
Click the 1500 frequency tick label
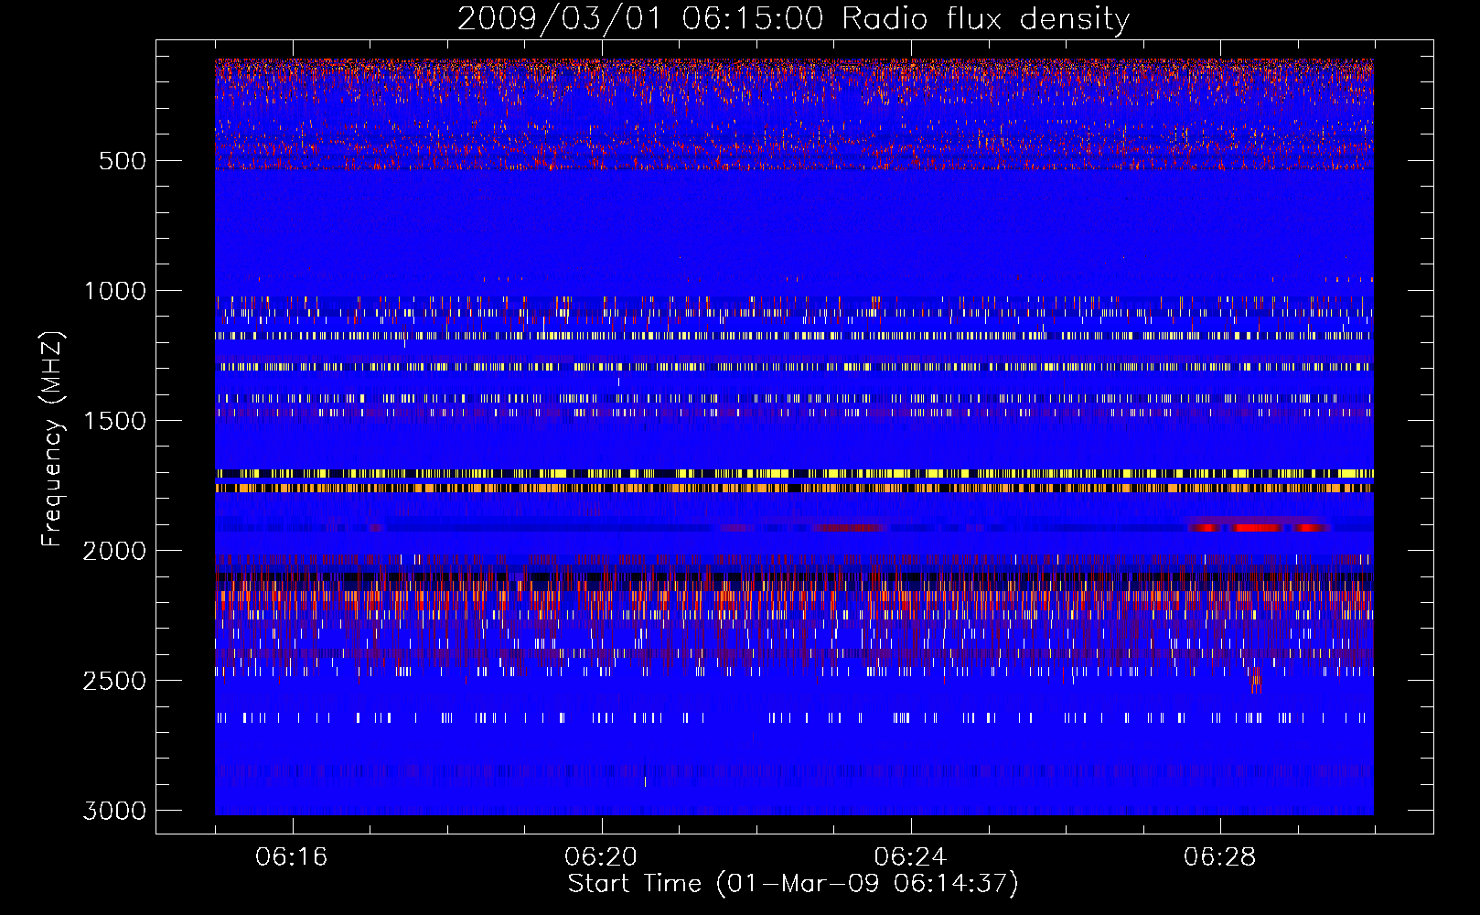click(x=115, y=421)
